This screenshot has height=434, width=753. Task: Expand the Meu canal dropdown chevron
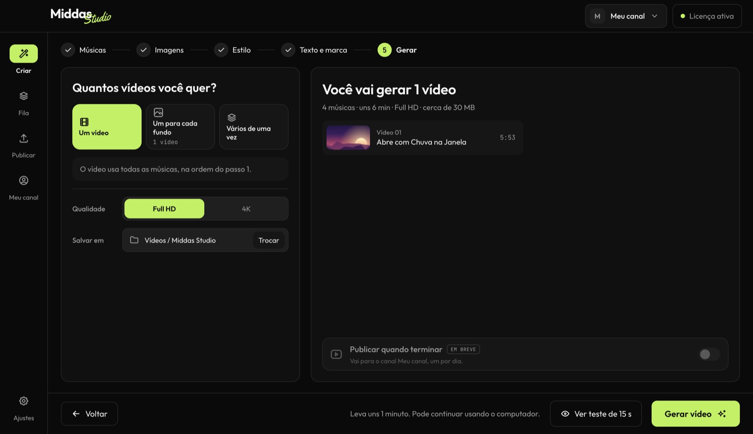click(x=655, y=16)
